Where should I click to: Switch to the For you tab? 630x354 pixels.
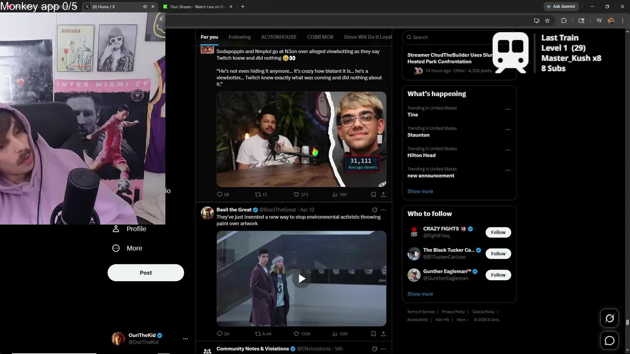pos(209,37)
